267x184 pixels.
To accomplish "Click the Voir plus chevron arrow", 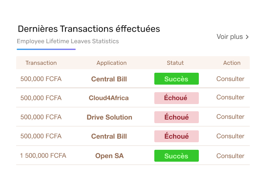I will click(x=247, y=37).
